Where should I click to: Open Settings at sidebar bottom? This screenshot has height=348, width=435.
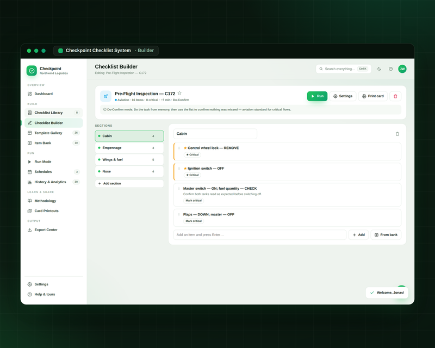[x=53, y=284]
